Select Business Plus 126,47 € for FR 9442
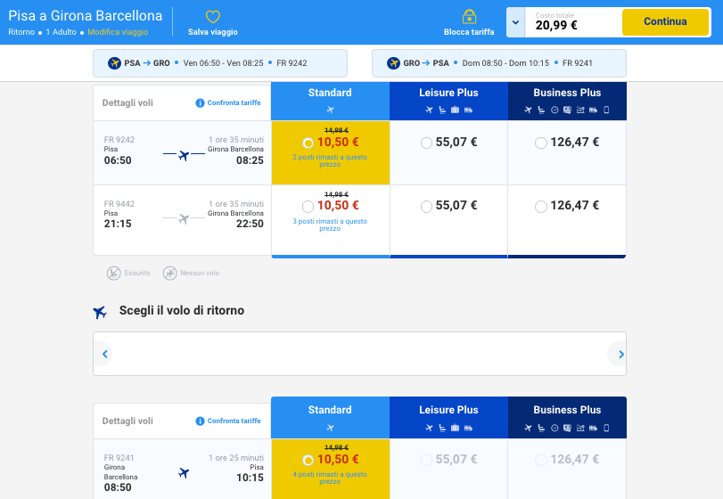723x499 pixels. 541,206
